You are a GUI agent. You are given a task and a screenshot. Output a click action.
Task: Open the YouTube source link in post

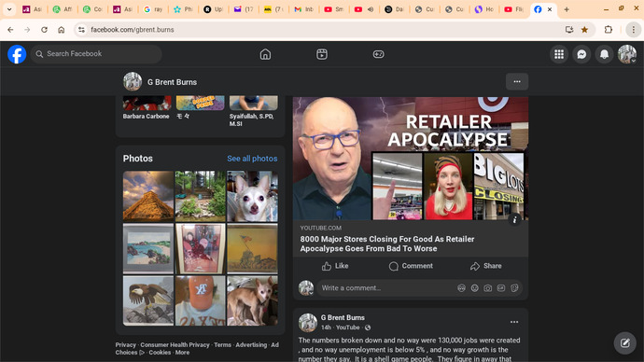pyautogui.click(x=348, y=327)
